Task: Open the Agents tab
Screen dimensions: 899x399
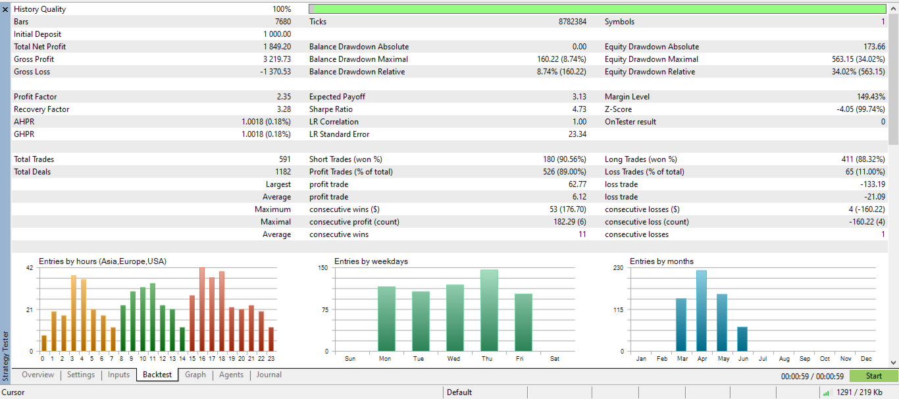Action: point(231,375)
